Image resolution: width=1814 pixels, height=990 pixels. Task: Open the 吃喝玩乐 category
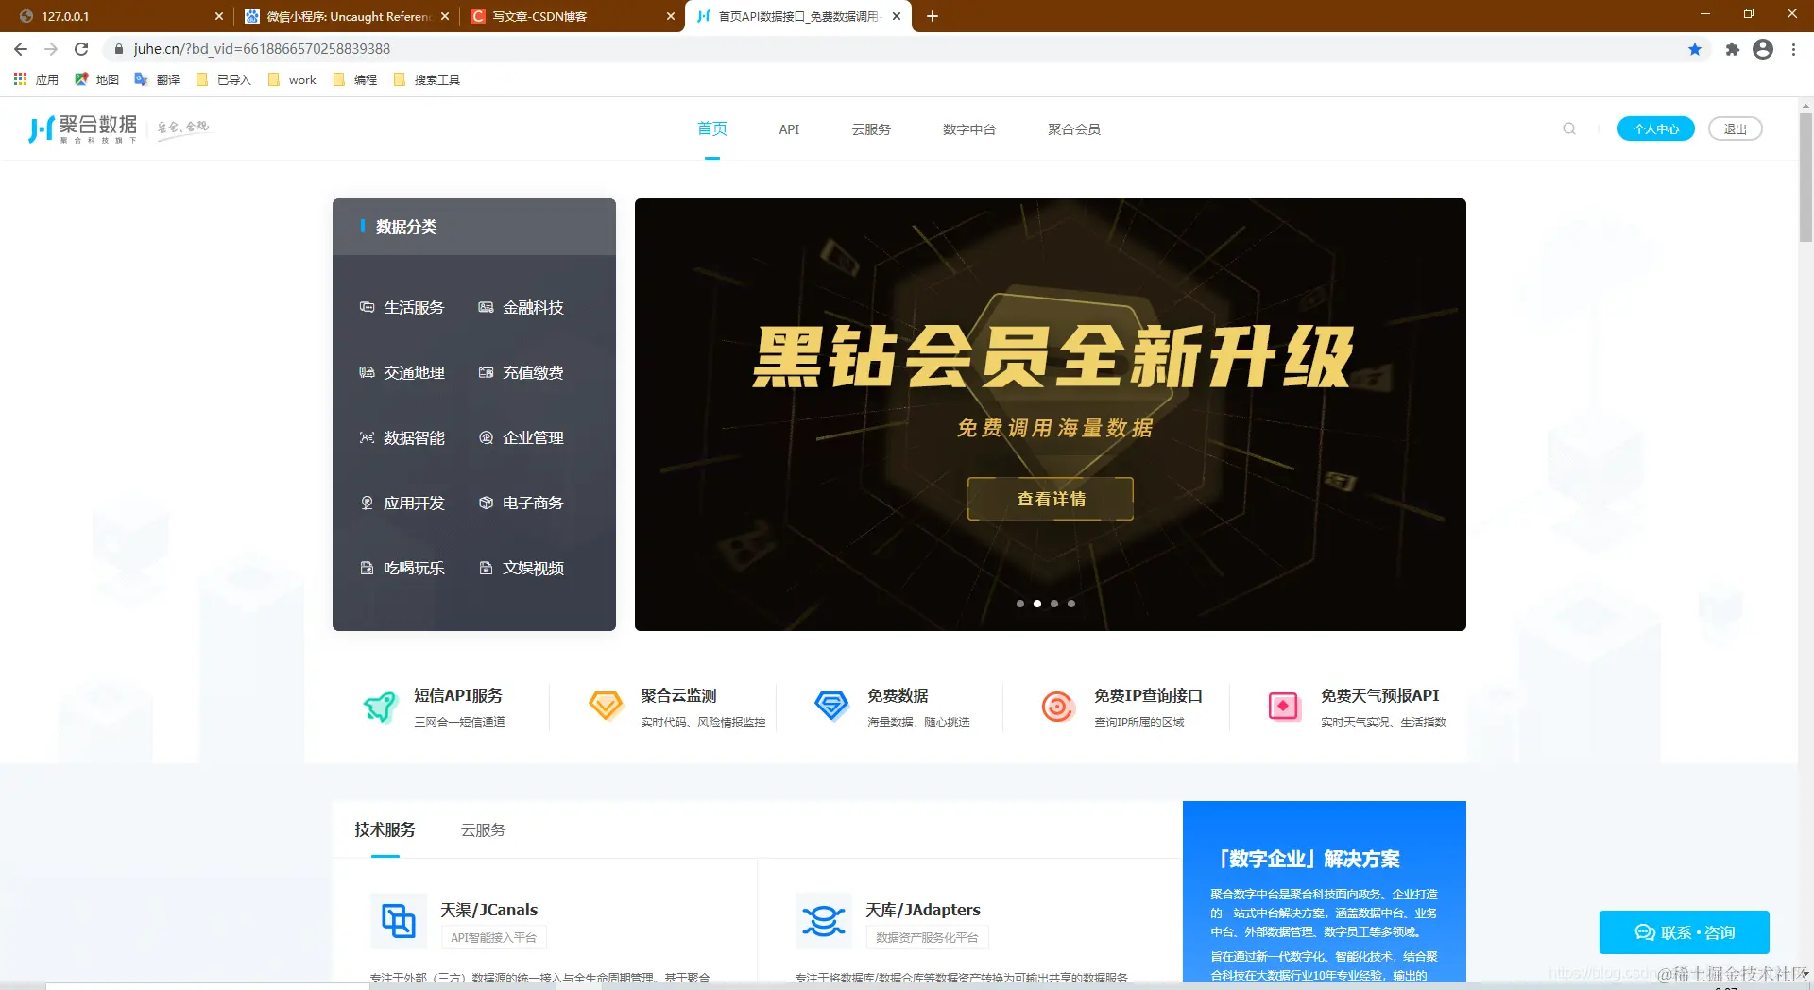402,568
